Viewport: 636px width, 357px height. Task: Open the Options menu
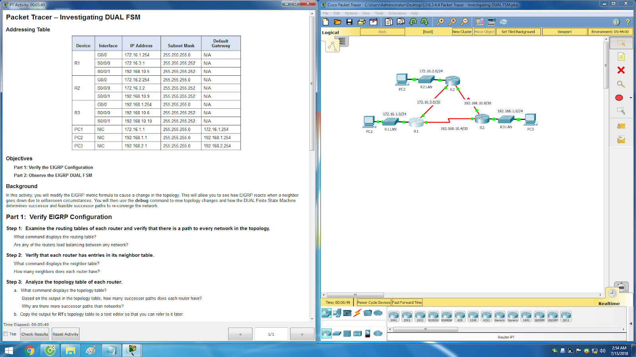[351, 13]
